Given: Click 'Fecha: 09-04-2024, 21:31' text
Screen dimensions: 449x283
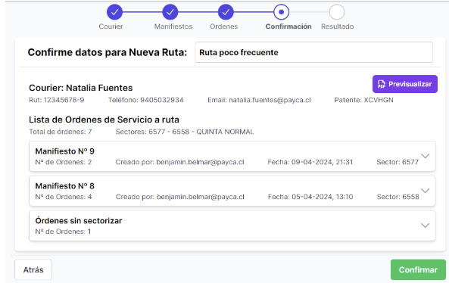Looking at the screenshot, I should click(310, 162).
